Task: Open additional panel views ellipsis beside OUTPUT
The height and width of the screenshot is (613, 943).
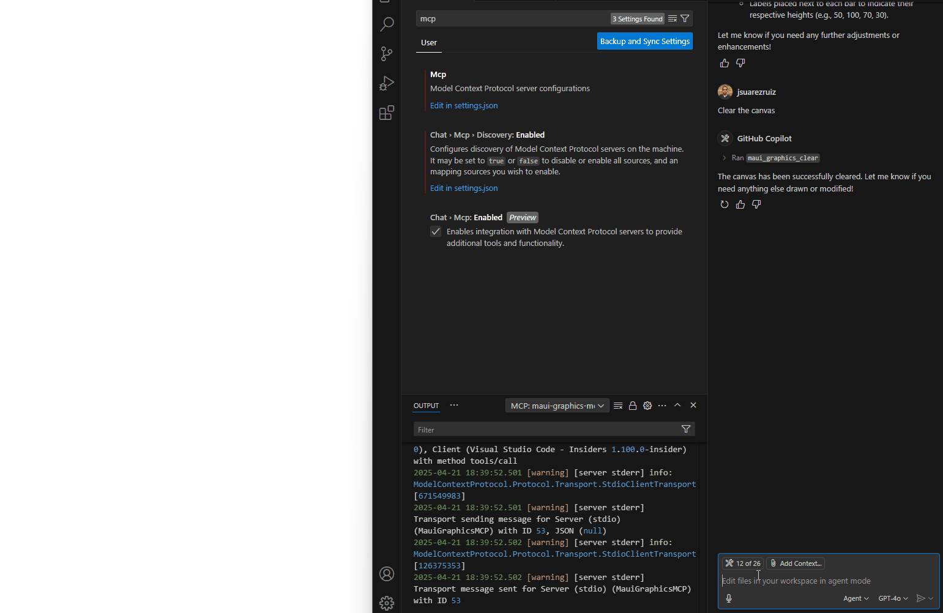Action: (x=454, y=405)
